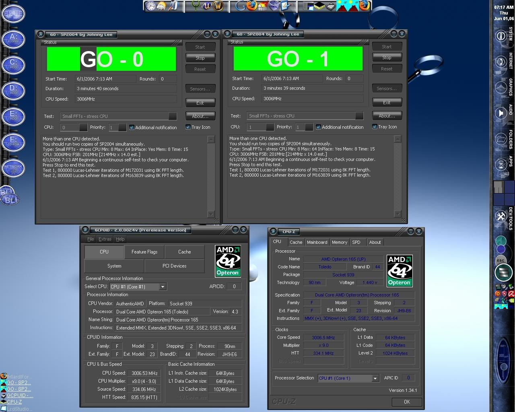Image resolution: width=515 pixels, height=412 pixels.
Task: Click the Cache button in GCPUID
Action: (x=185, y=252)
